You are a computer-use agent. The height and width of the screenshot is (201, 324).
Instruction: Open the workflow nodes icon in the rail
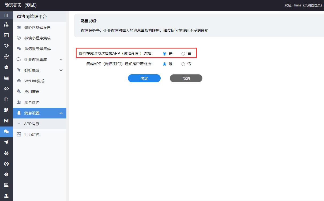6,57
